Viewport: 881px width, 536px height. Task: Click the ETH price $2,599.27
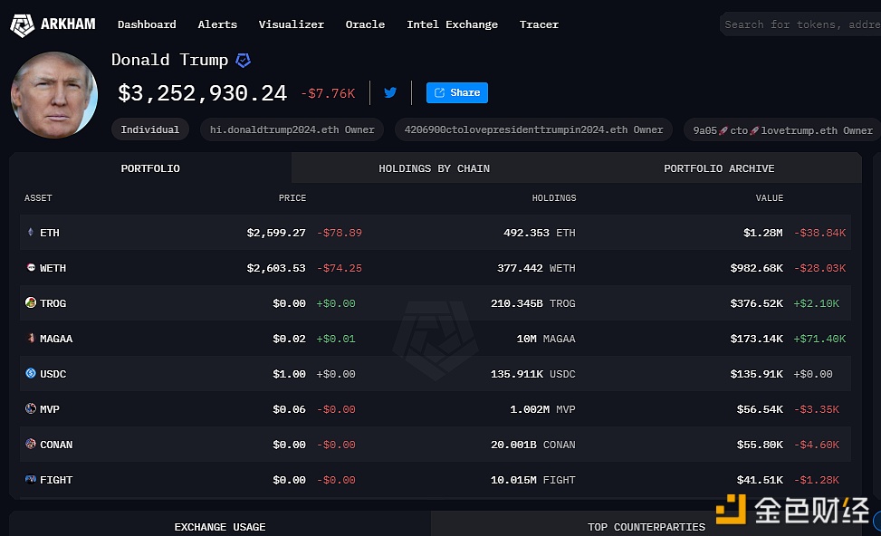click(x=276, y=233)
